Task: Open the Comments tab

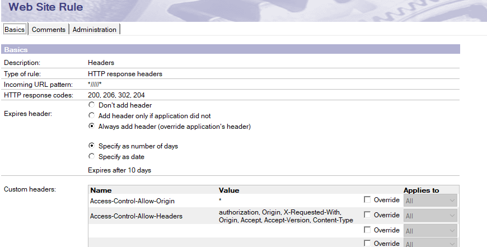Action: [x=49, y=30]
